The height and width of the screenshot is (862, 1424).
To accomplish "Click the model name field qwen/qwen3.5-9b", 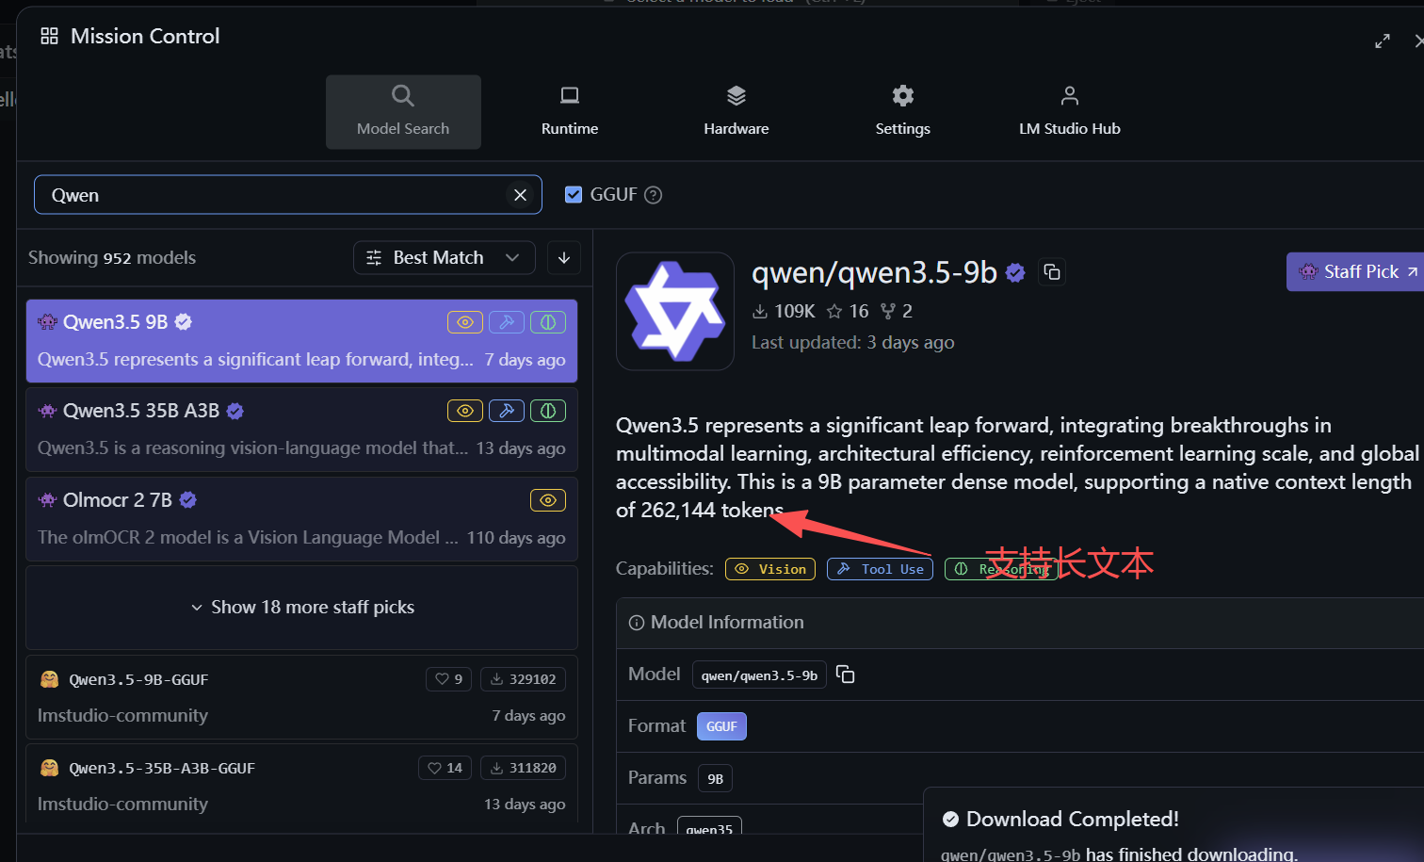I will coord(759,675).
